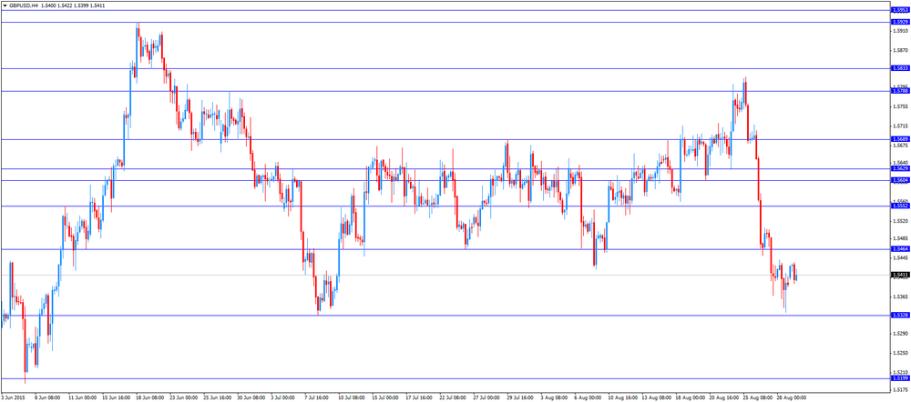Image resolution: width=911 pixels, height=402 pixels.
Task: Click the 25 Jun 16:00 time label
Action: (218, 398)
